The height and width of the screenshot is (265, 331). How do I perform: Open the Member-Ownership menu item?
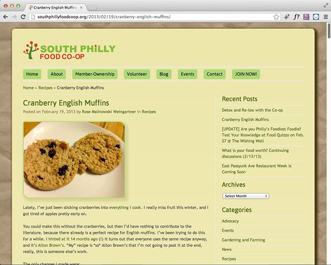tap(95, 74)
